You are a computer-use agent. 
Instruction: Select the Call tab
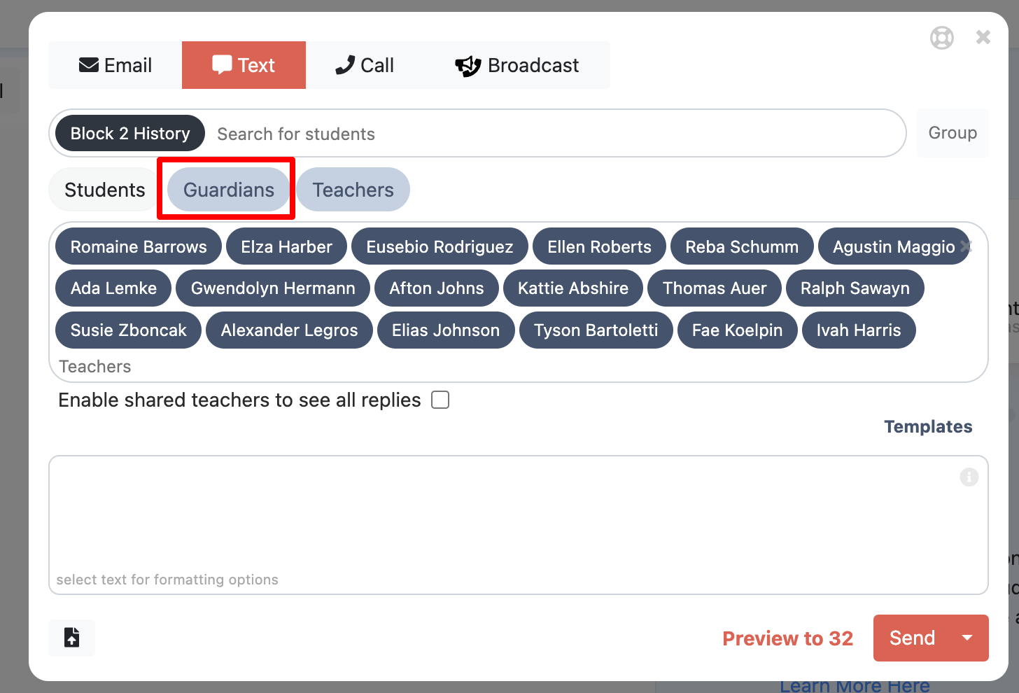tap(365, 65)
